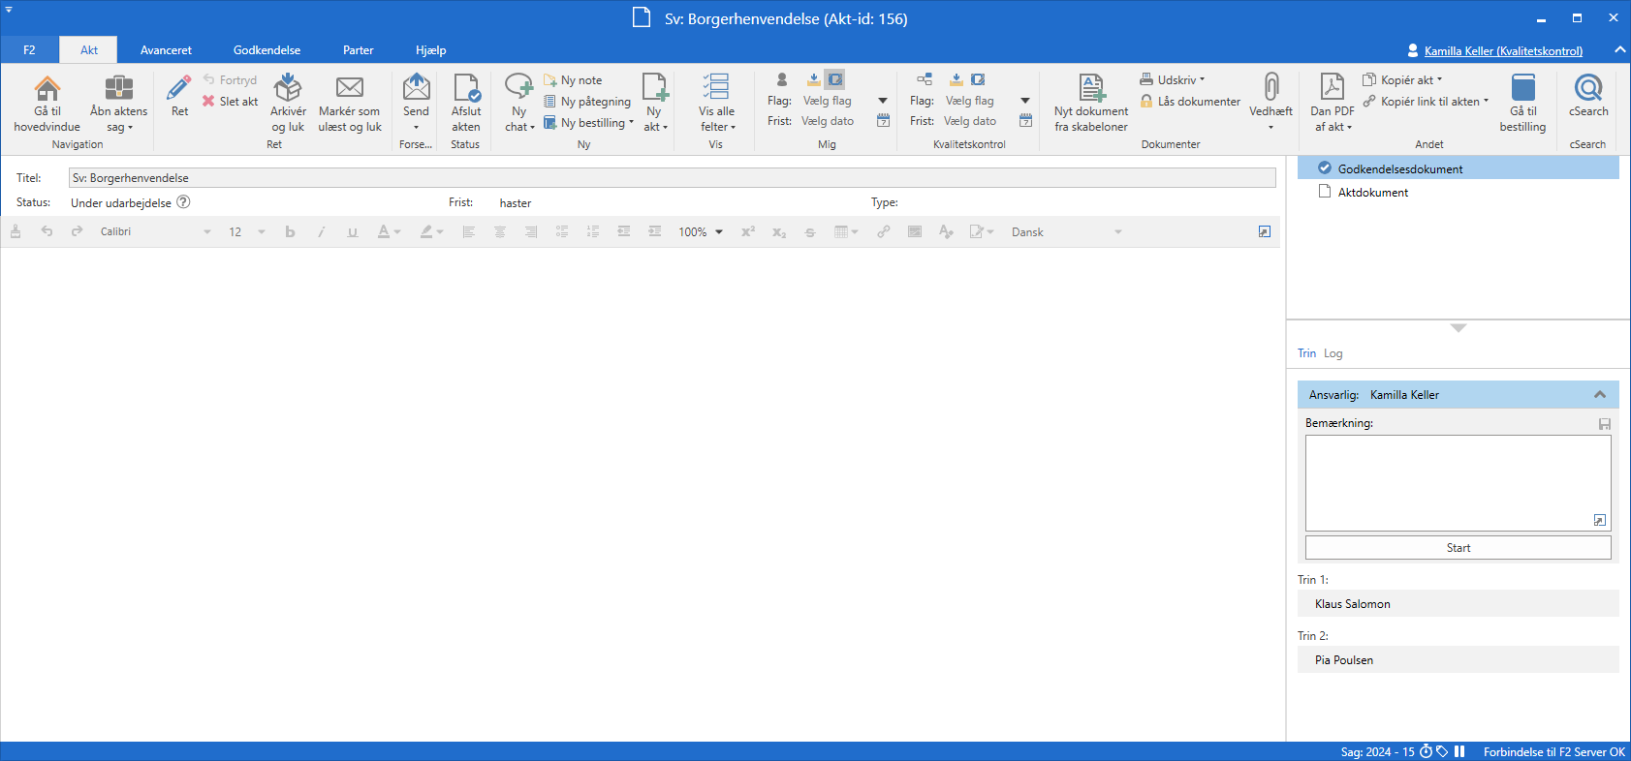Open the font color picker
1631x761 pixels.
389,232
